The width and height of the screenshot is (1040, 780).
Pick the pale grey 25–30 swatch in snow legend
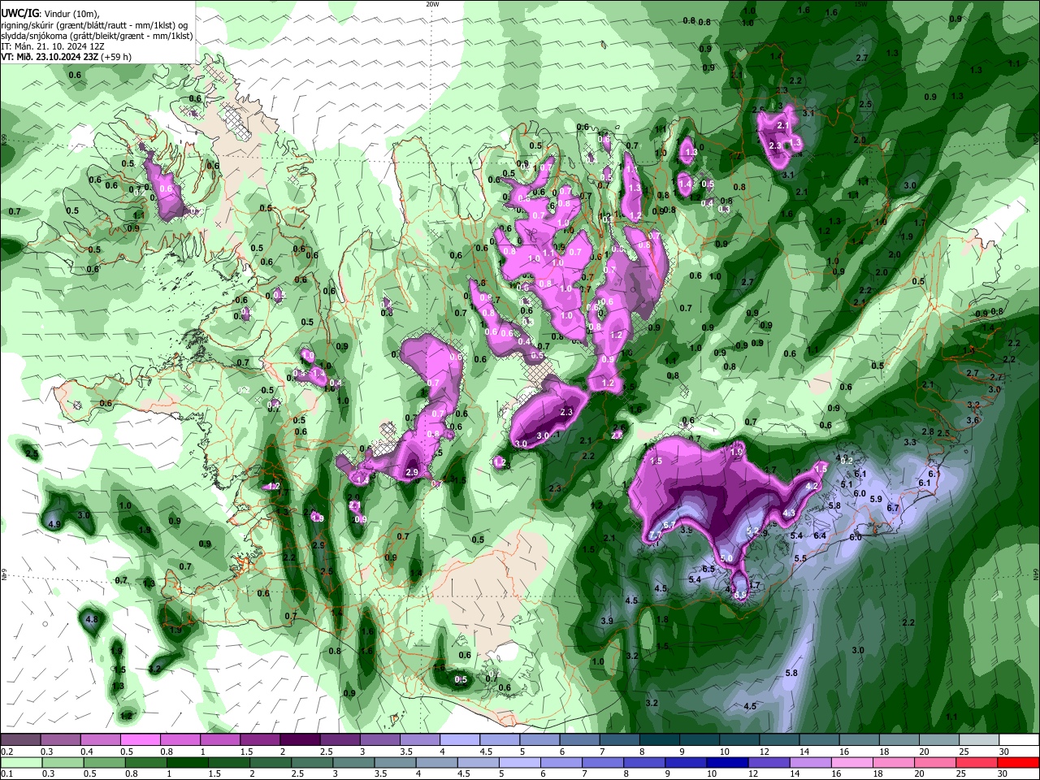click(x=979, y=740)
